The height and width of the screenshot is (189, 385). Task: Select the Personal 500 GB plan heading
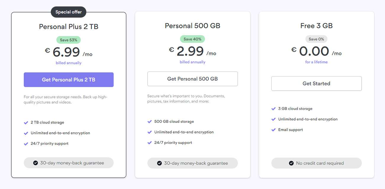point(192,26)
